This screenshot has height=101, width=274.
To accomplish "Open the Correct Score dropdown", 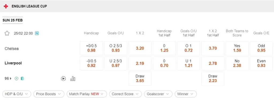I will pyautogui.click(x=125, y=94).
